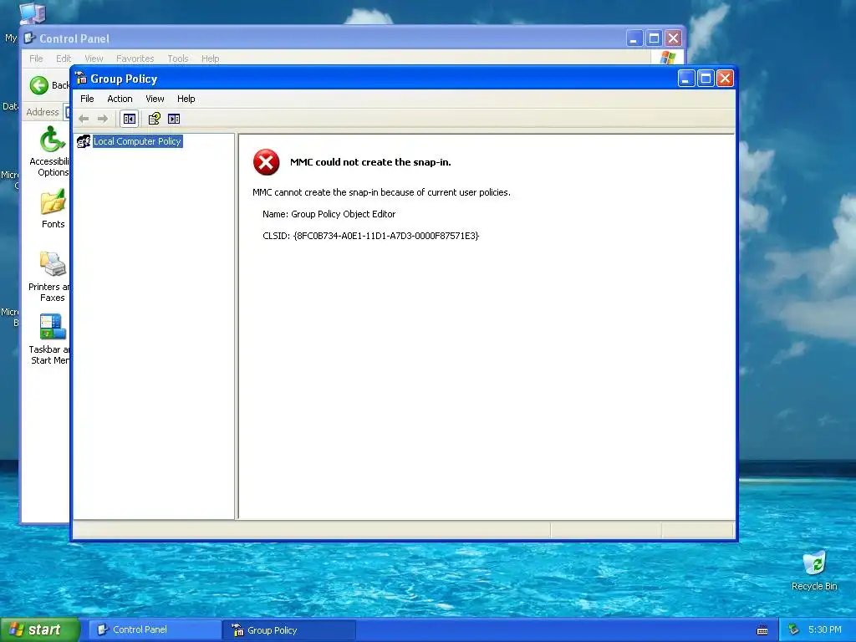Maximize the Group Policy window

706,79
